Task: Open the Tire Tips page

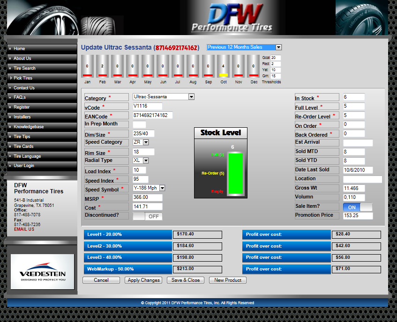Action: [x=42, y=137]
